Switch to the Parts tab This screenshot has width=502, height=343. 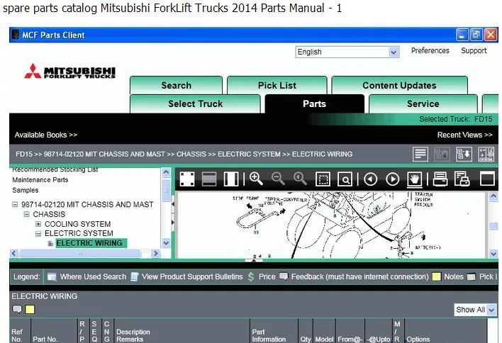tap(314, 103)
